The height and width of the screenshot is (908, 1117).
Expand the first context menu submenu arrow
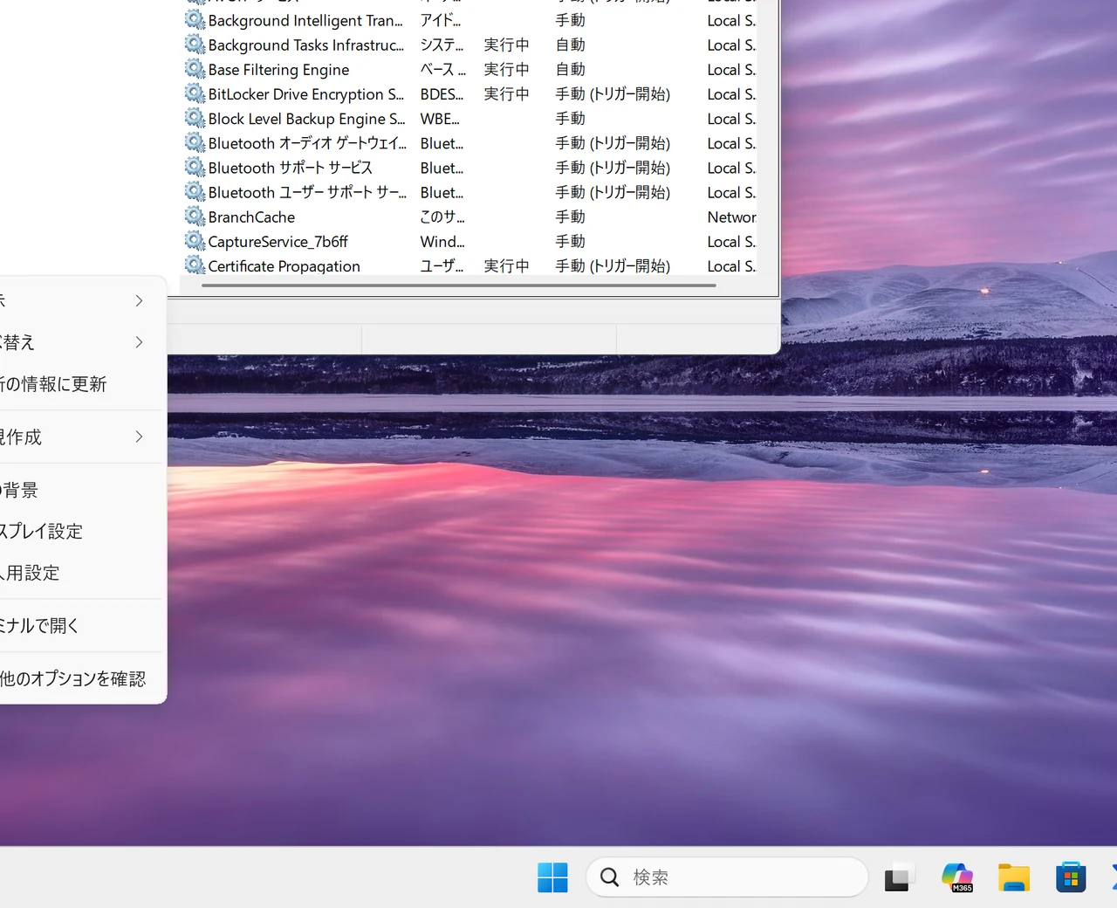(x=139, y=300)
